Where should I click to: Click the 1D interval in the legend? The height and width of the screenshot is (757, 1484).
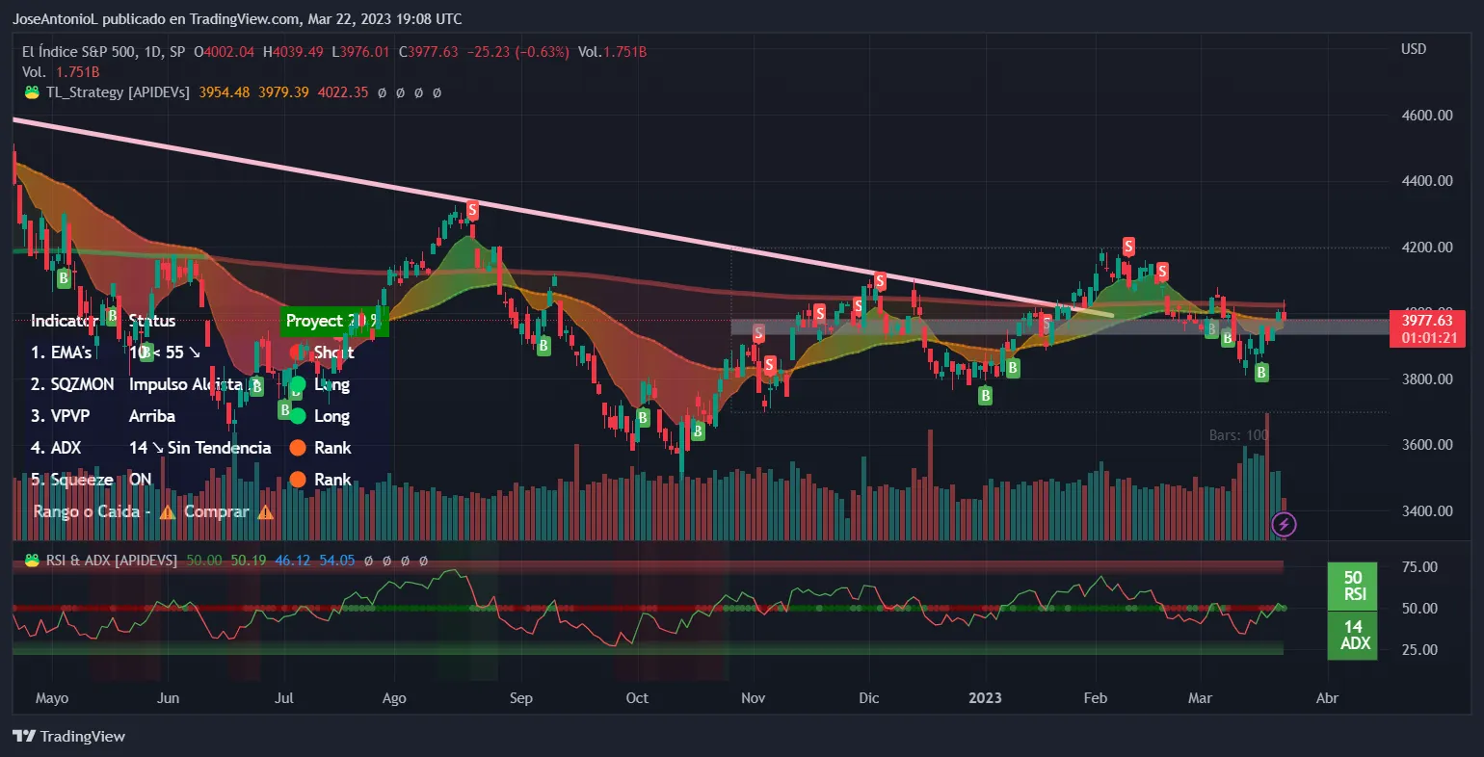[156, 52]
